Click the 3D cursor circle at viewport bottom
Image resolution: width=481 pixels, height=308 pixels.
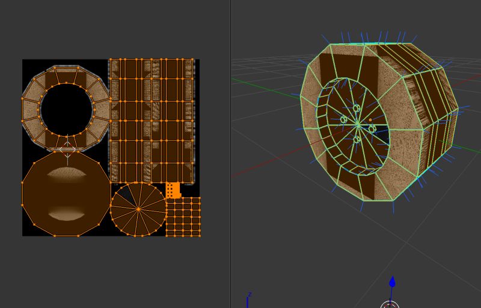coord(390,305)
